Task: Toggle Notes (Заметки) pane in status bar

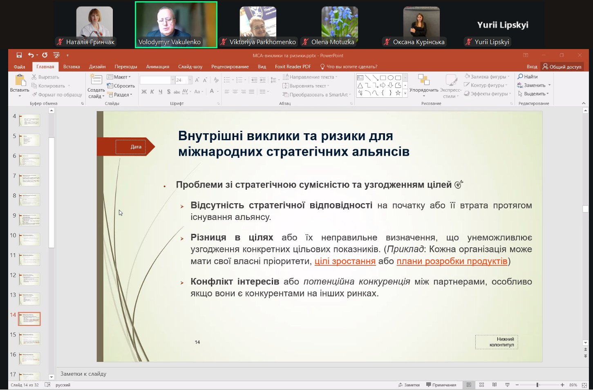Action: pos(409,385)
